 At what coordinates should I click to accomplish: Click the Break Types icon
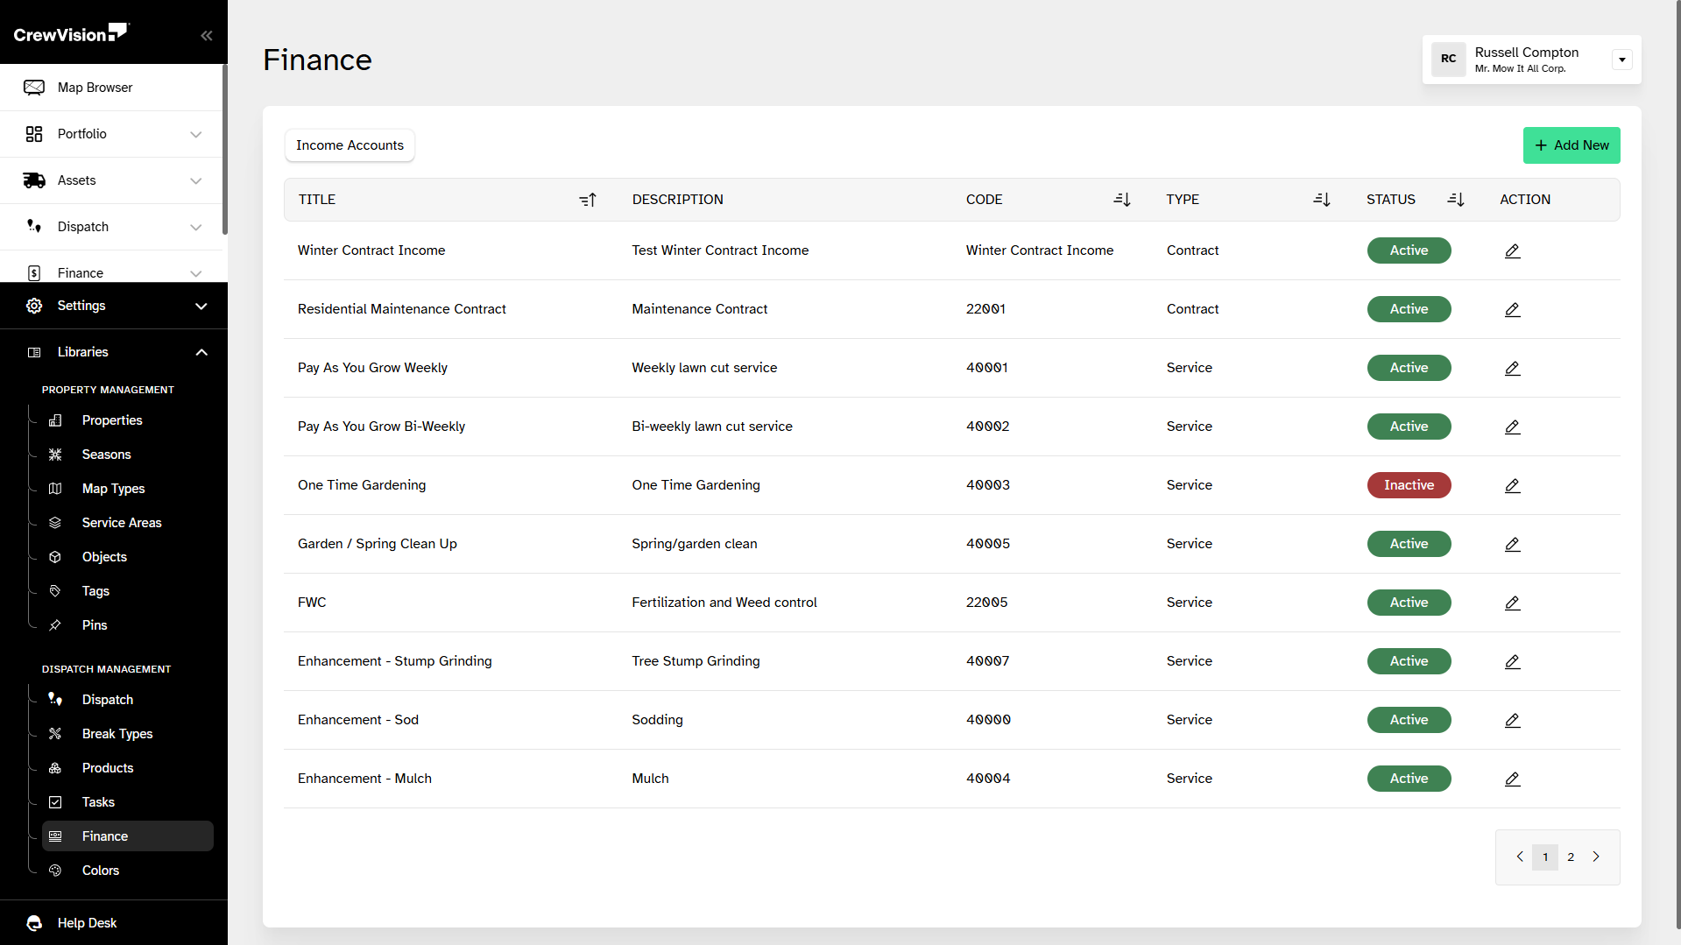[55, 734]
